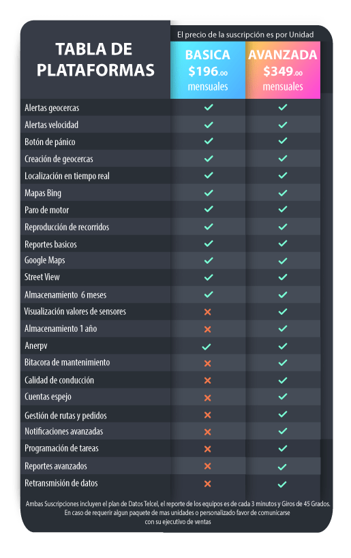Click the Avanzada checkmark for Cuentas espejo

tap(283, 397)
